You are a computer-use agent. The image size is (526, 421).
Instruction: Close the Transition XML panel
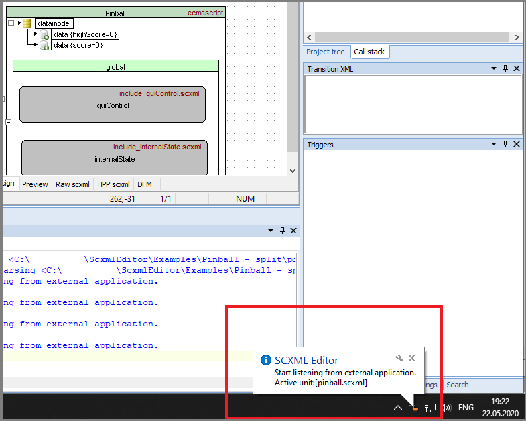click(x=517, y=68)
